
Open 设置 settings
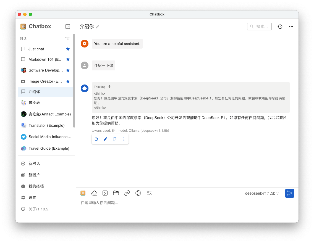(x=45, y=197)
